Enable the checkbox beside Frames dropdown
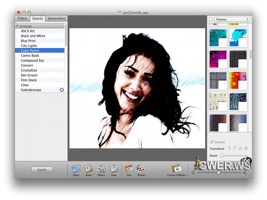Screen dimensions: 267x200 211,20
